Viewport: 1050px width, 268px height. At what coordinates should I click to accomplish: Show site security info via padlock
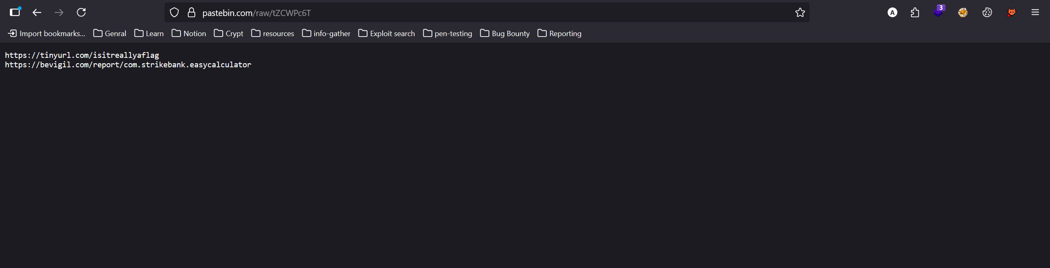pyautogui.click(x=191, y=13)
